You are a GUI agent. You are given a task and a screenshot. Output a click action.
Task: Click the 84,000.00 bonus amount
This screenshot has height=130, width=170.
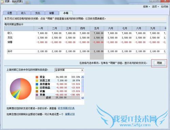(x=61, y=77)
